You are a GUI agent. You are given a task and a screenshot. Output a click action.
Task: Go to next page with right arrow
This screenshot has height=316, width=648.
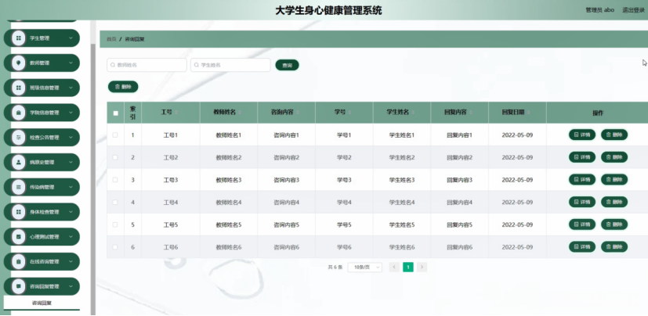click(x=422, y=268)
